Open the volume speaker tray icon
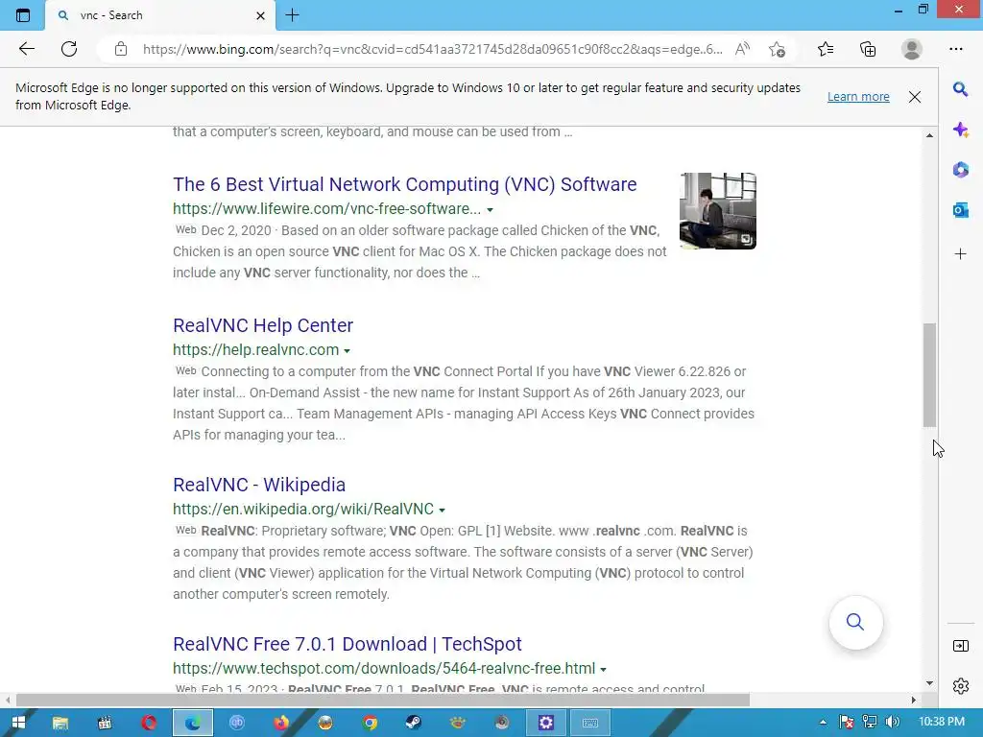The height and width of the screenshot is (737, 983). point(893,723)
